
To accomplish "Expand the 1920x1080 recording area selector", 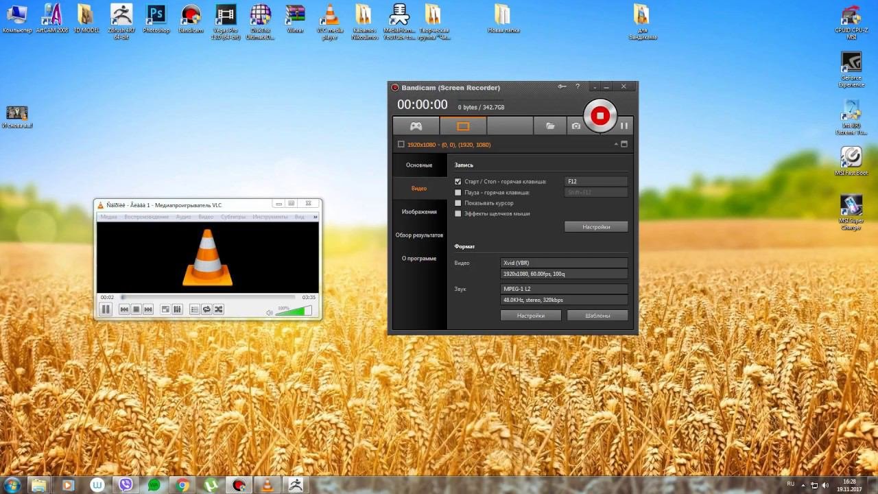I will point(449,145).
